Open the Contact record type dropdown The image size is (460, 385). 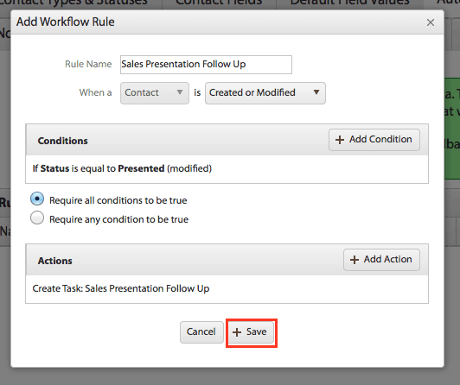(x=155, y=93)
